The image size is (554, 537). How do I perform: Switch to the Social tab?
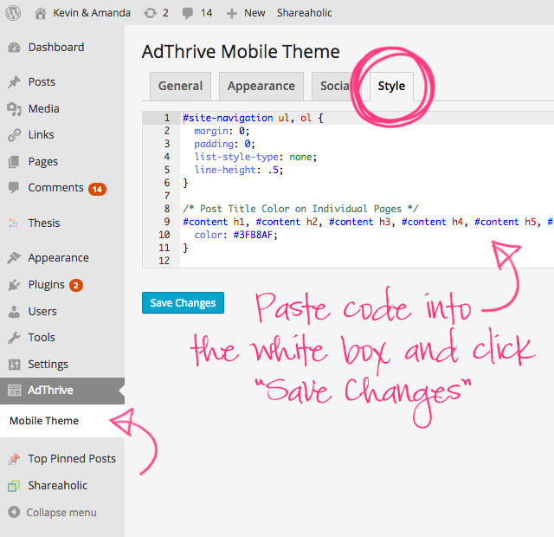[333, 87]
